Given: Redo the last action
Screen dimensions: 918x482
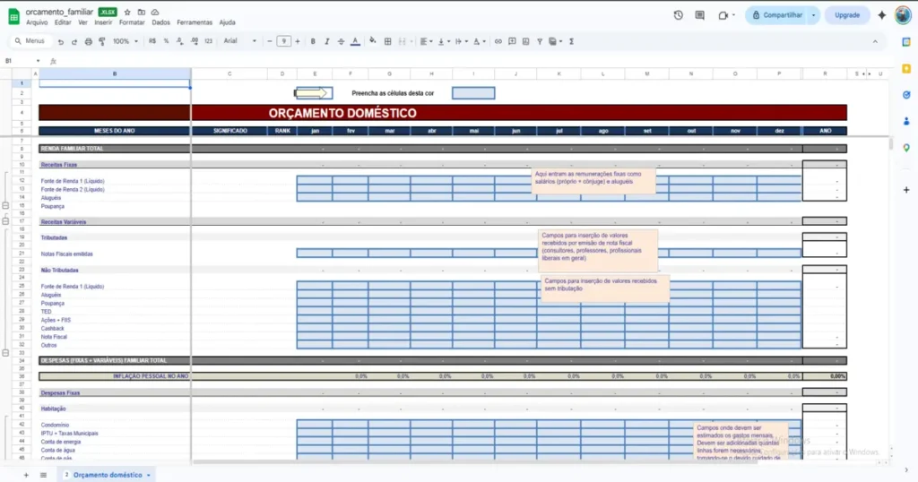Looking at the screenshot, I should [74, 41].
